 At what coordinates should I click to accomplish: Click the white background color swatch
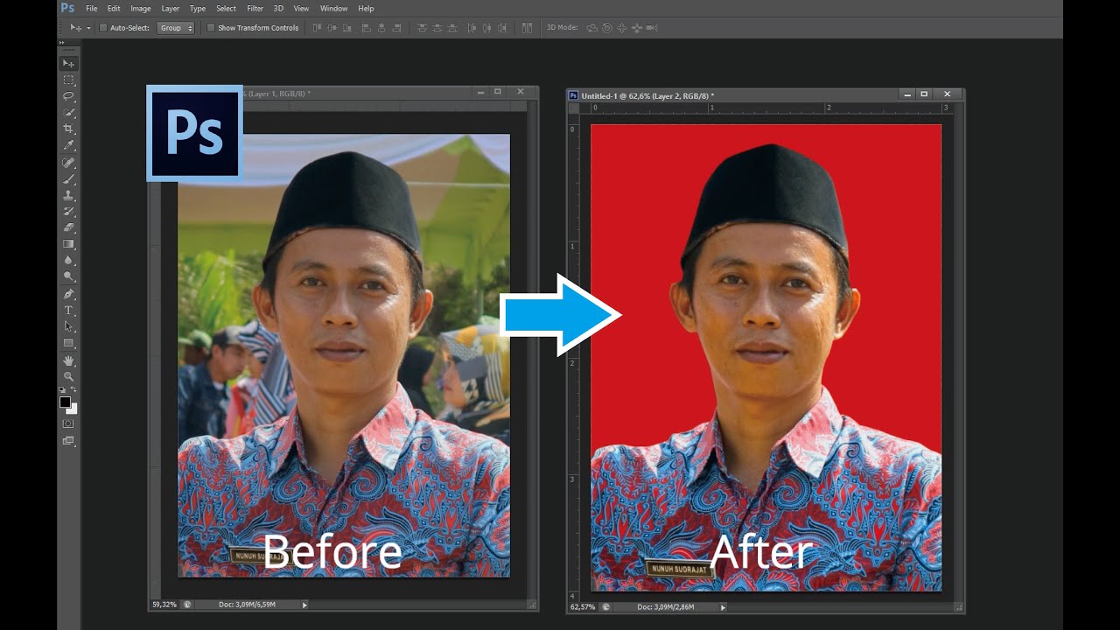pos(73,409)
